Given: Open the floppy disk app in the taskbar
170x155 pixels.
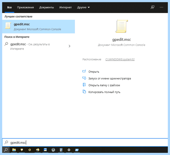Looking at the screenshot, I should click(x=45, y=150).
